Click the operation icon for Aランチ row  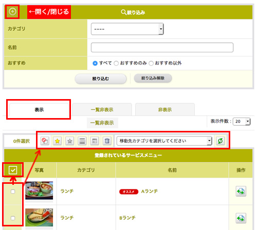[241, 191]
